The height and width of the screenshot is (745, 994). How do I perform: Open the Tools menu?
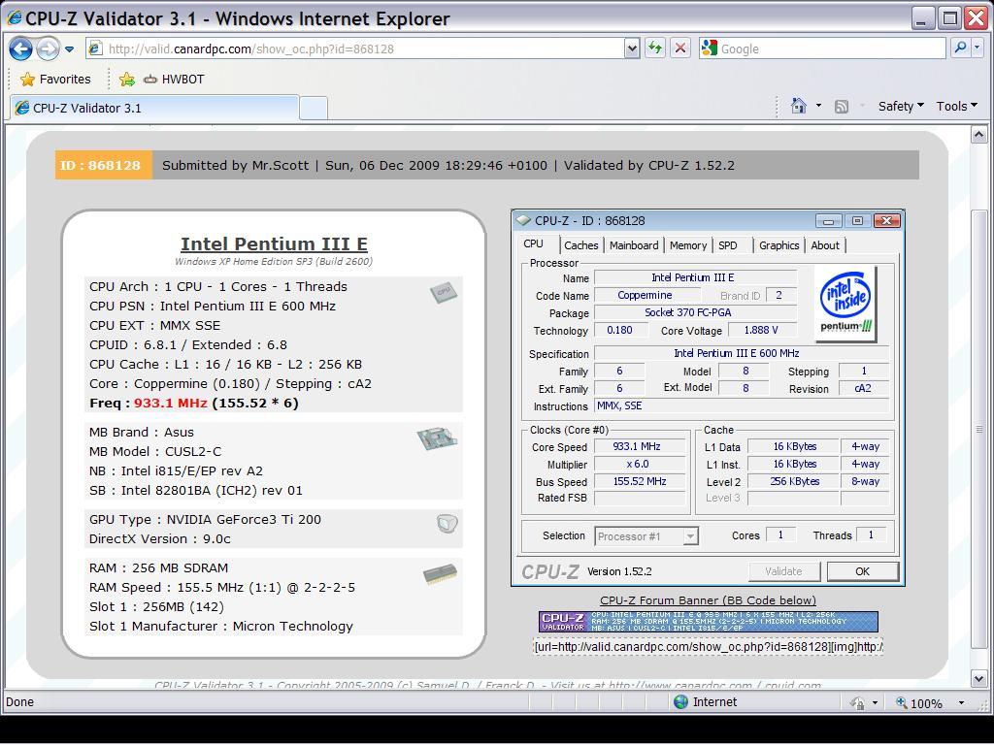(957, 107)
